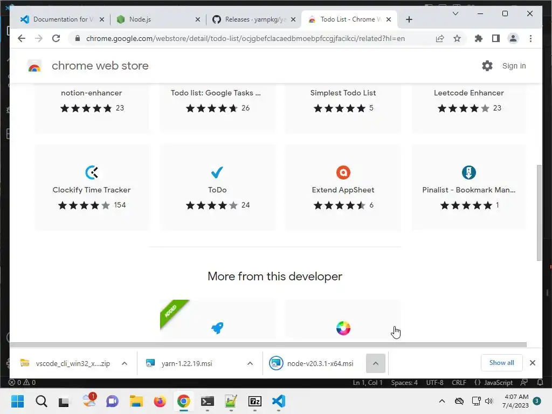The width and height of the screenshot is (552, 414).
Task: Open the Pinalist bookmark manager icon
Action: [x=469, y=172]
